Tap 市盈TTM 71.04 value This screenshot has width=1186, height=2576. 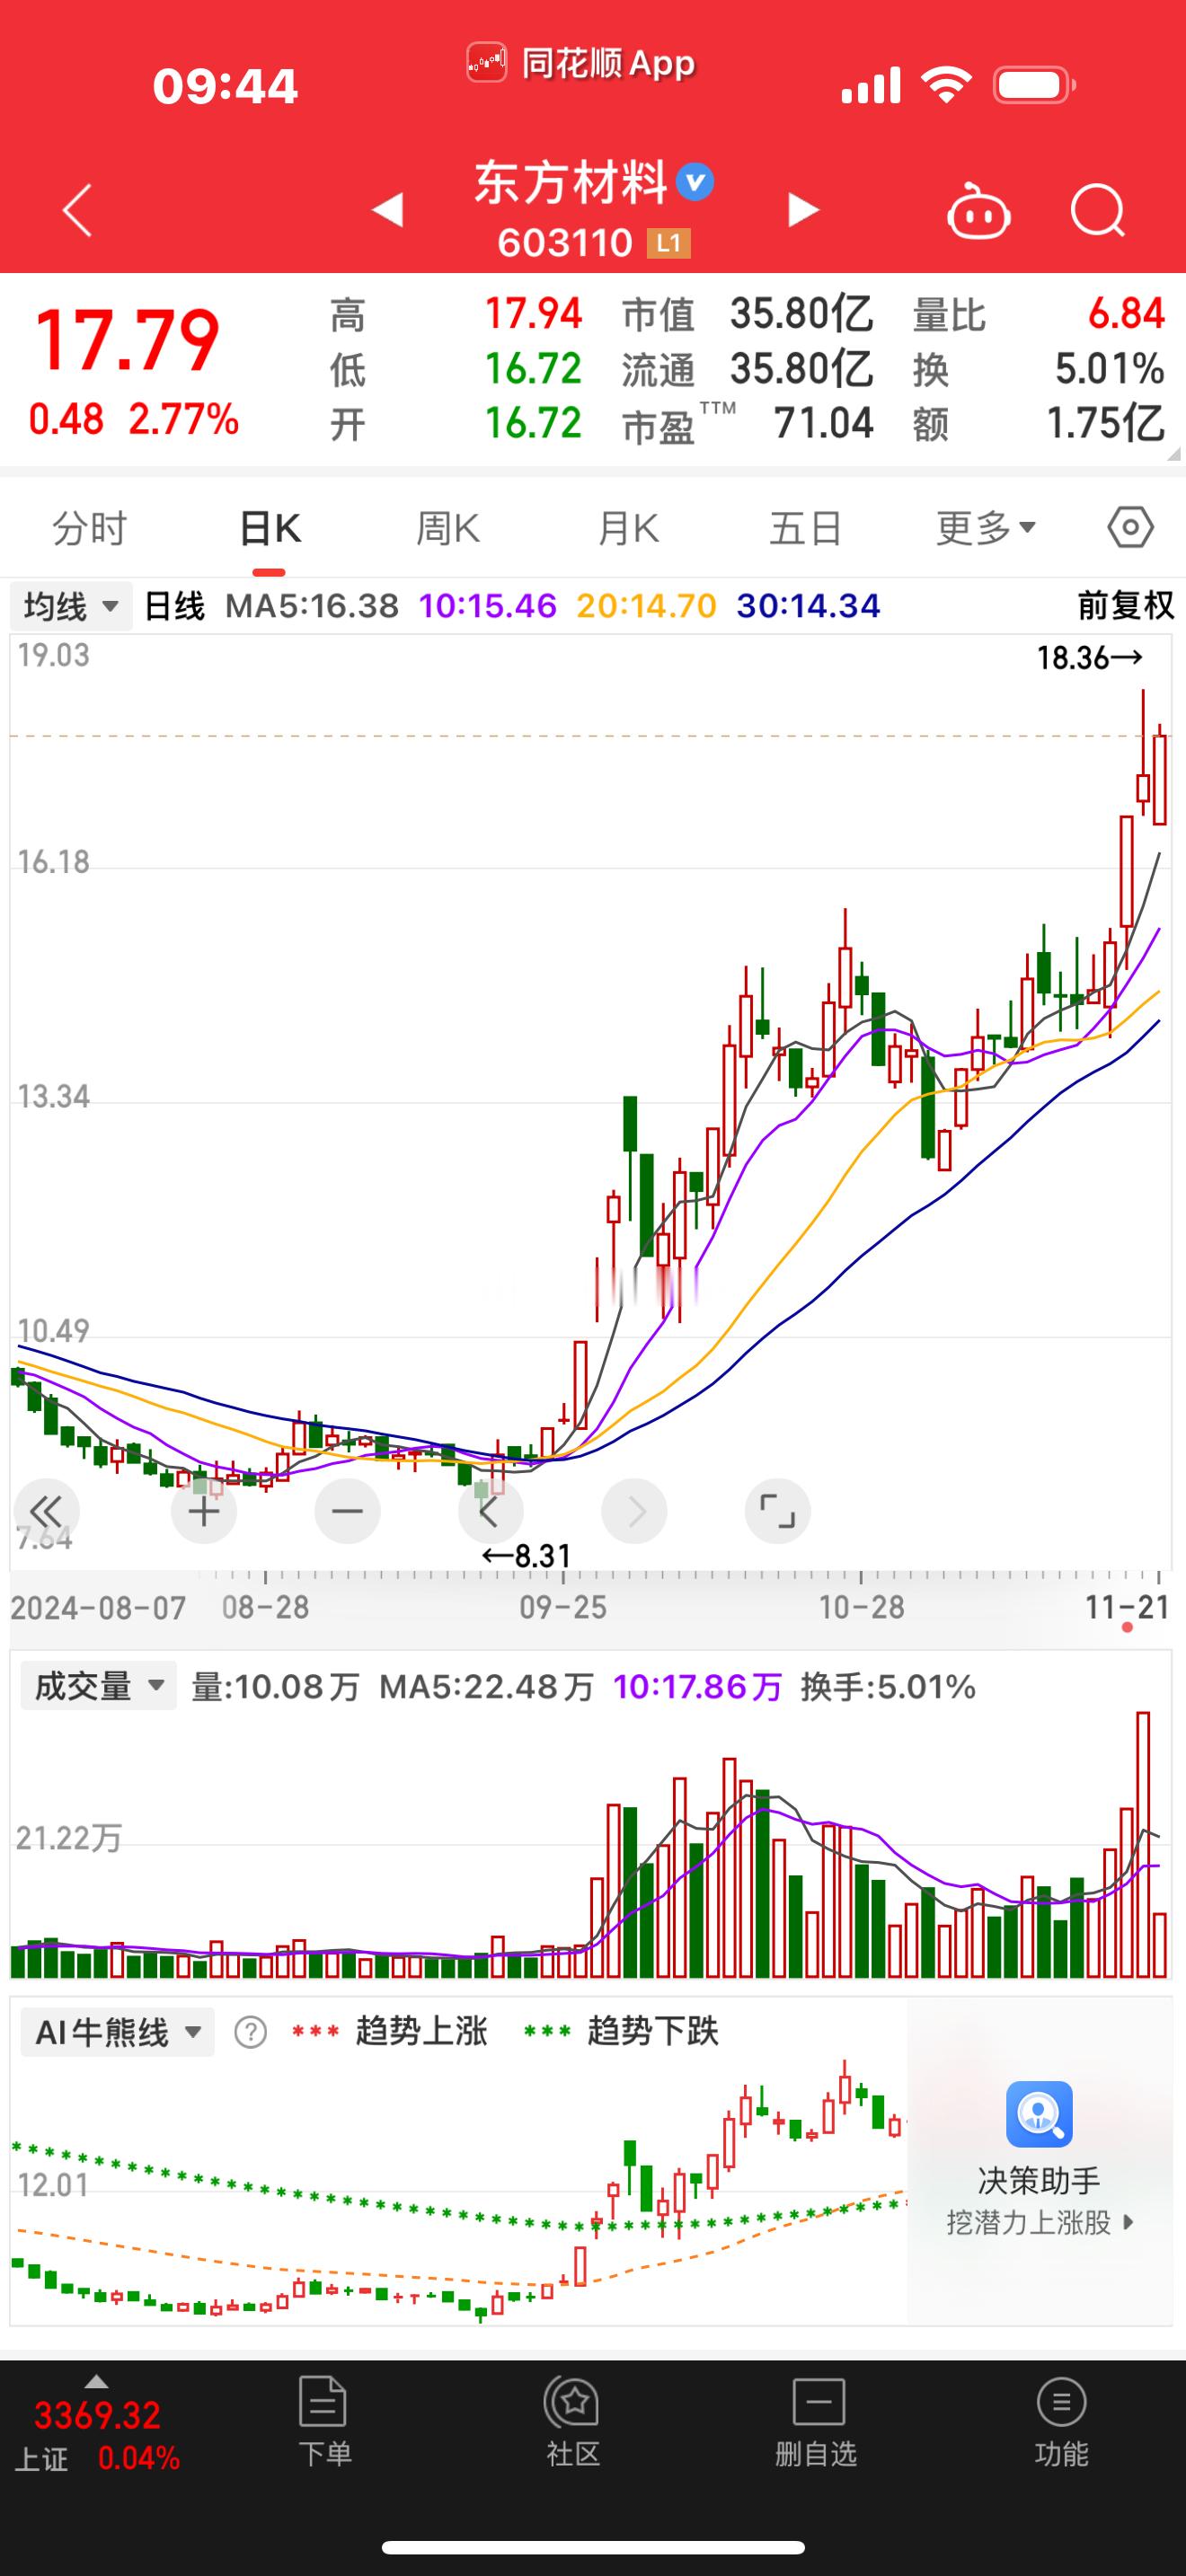(823, 423)
